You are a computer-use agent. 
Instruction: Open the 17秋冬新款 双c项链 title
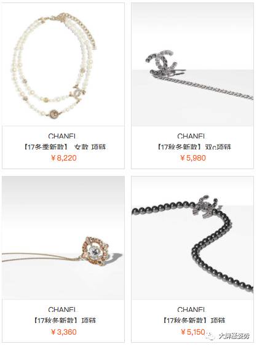pos(194,146)
